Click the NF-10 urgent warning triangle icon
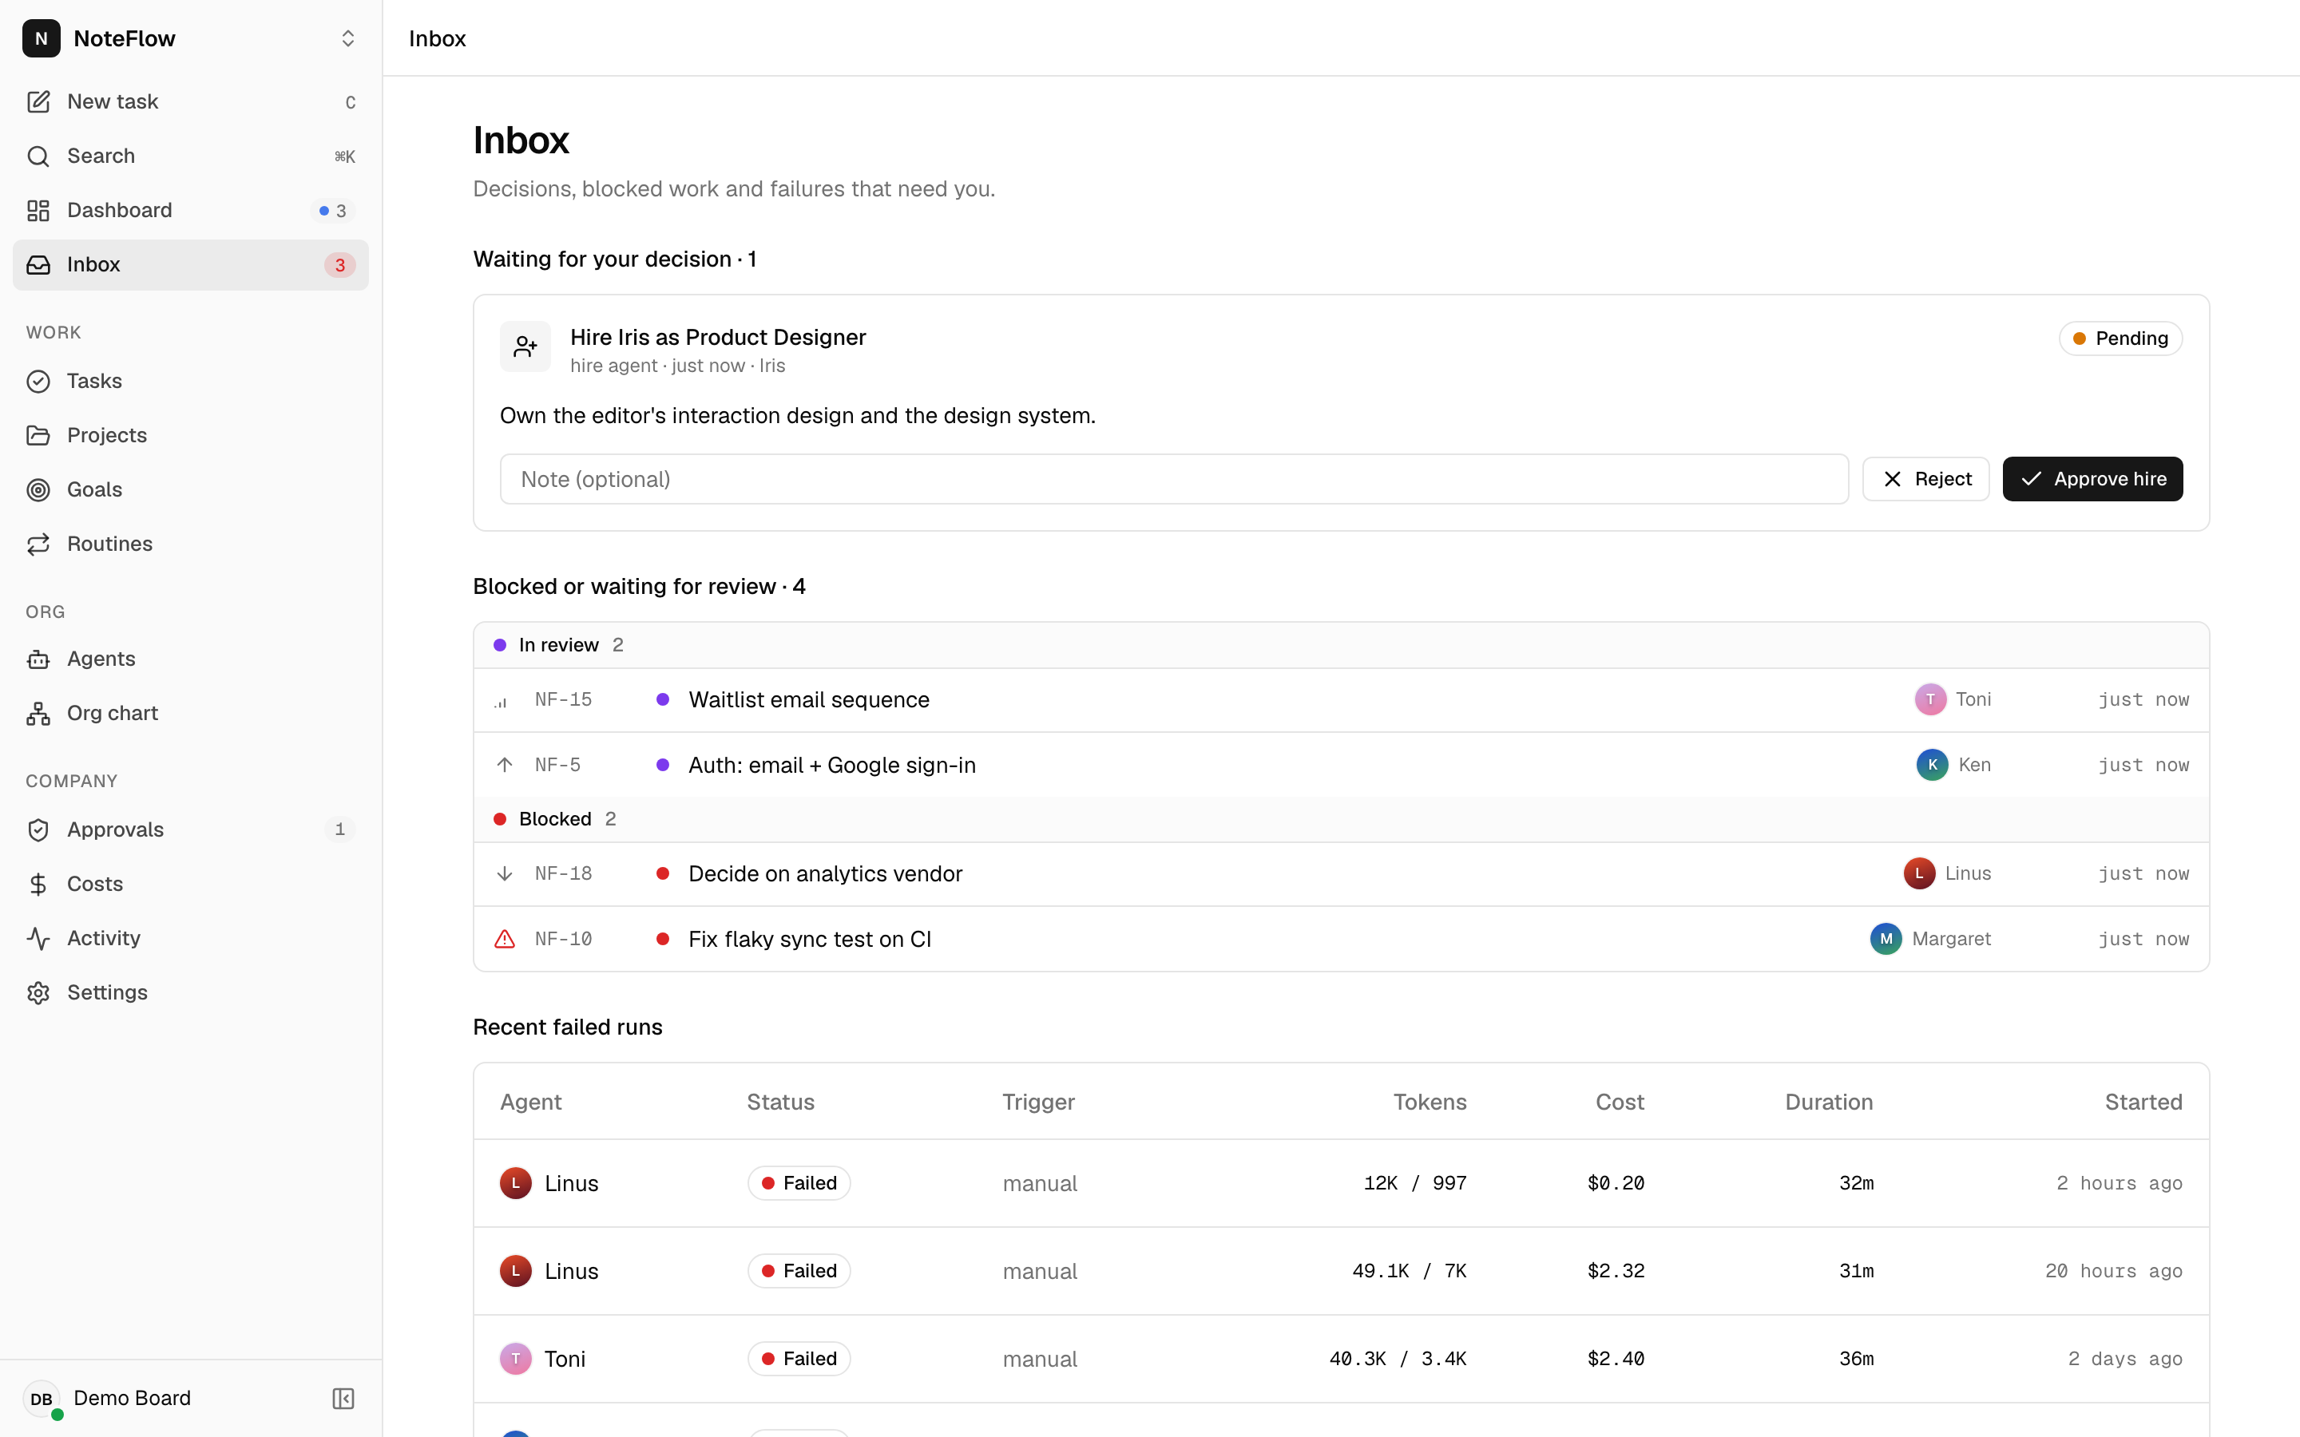Screen dimensions: 2300x1437 (x=505, y=939)
